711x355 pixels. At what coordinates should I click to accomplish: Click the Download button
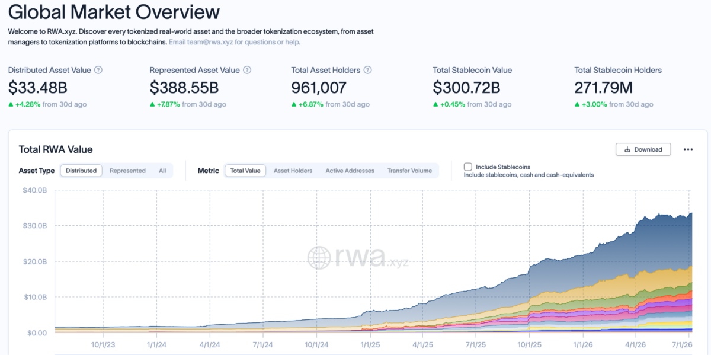tap(643, 149)
